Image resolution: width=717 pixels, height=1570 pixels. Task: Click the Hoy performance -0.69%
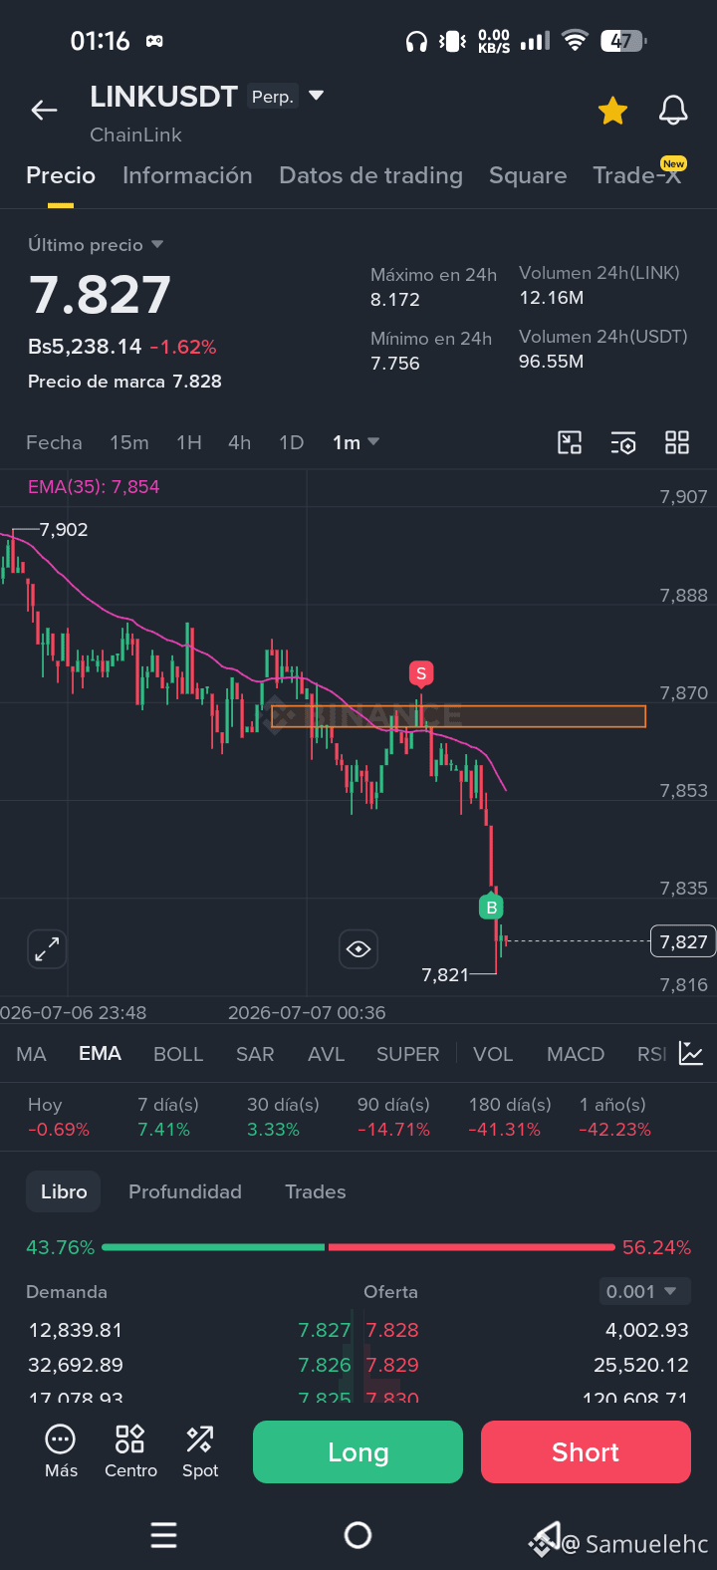pos(59,1130)
